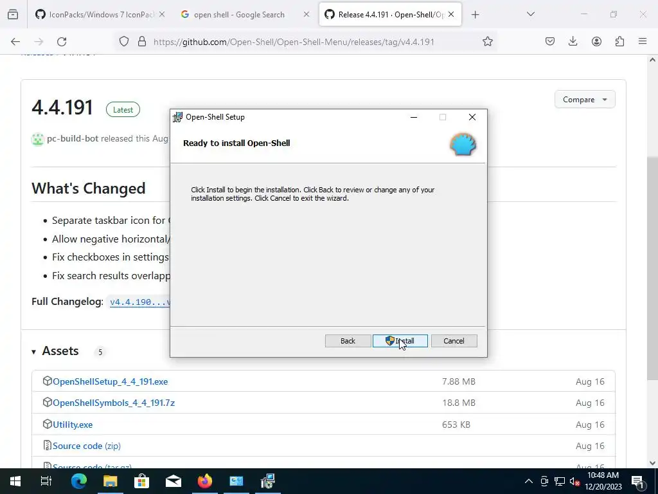Open the pc-build-bot author link
Screen dimensions: 658x494
pyautogui.click(x=73, y=139)
